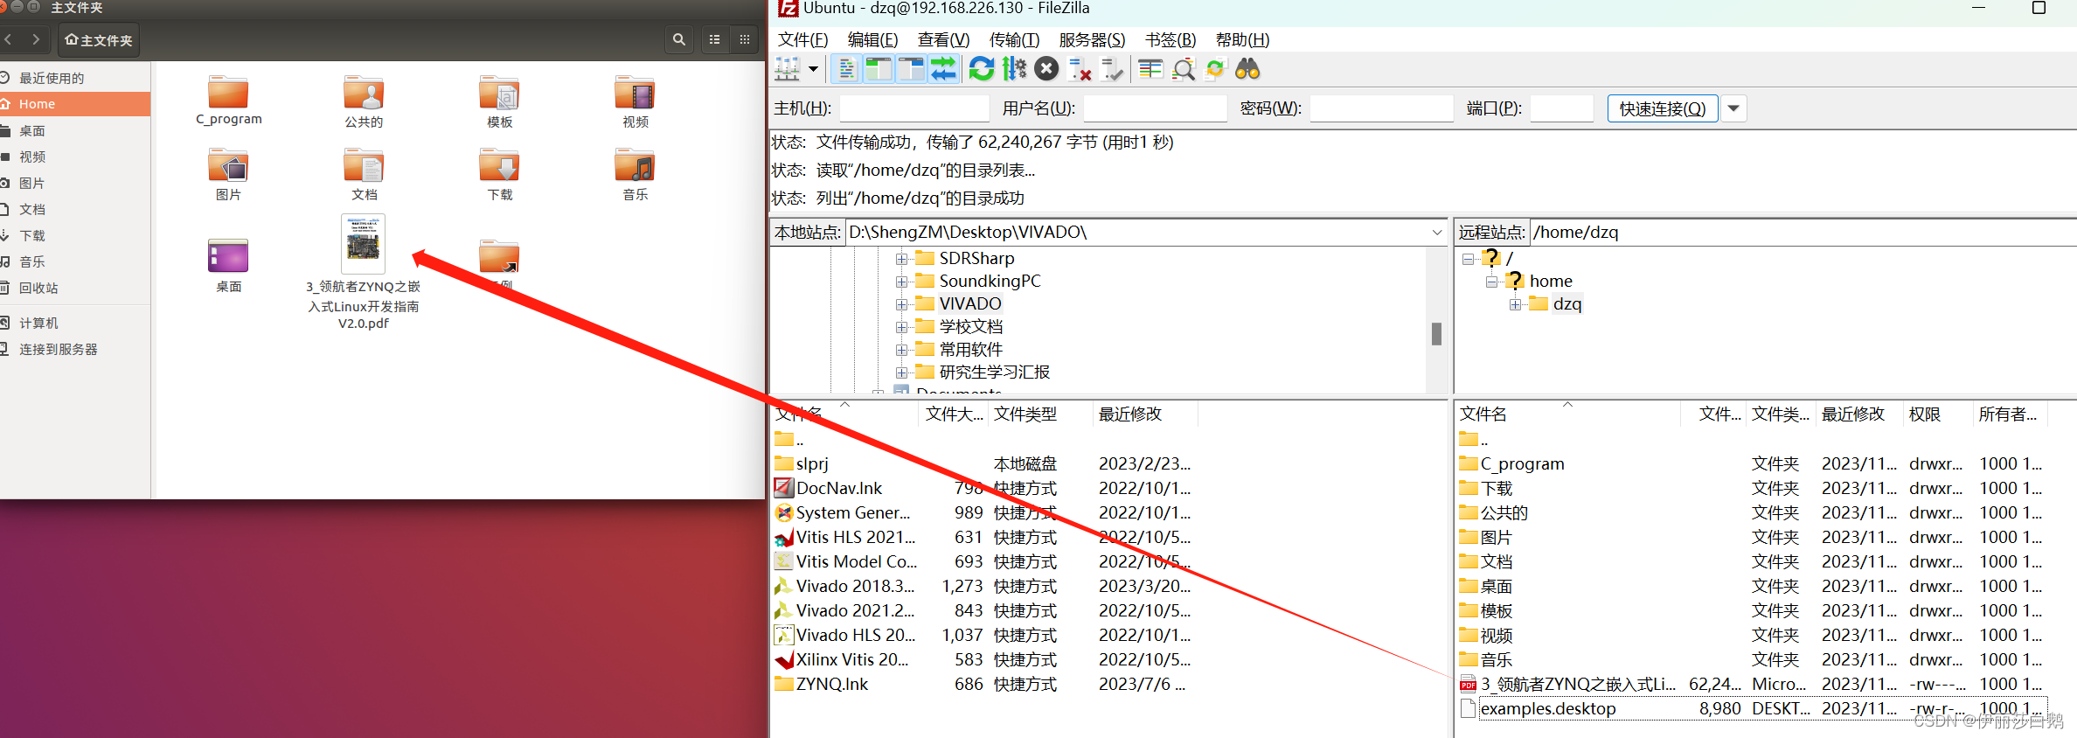Open the Site Manager dropdown arrow
The height and width of the screenshot is (738, 2077).
click(x=813, y=69)
